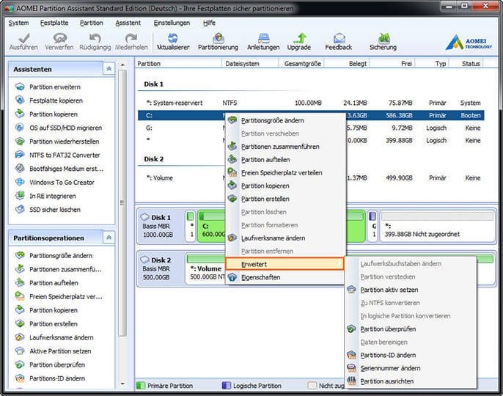Choose Partition überprüfen in the submenu
The width and height of the screenshot is (503, 396).
388,329
